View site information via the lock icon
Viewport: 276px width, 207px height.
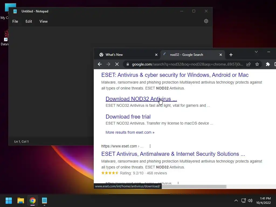128,64
